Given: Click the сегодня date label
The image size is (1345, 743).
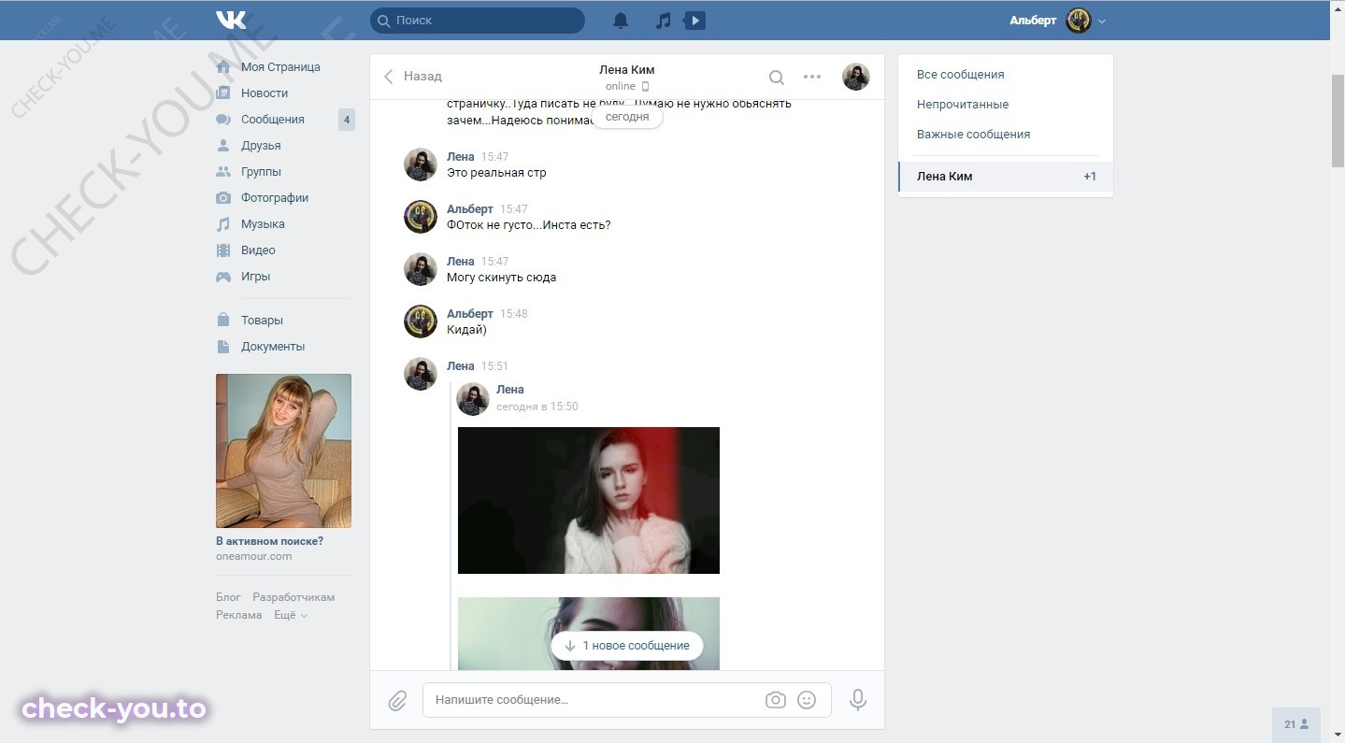Looking at the screenshot, I should pos(627,118).
